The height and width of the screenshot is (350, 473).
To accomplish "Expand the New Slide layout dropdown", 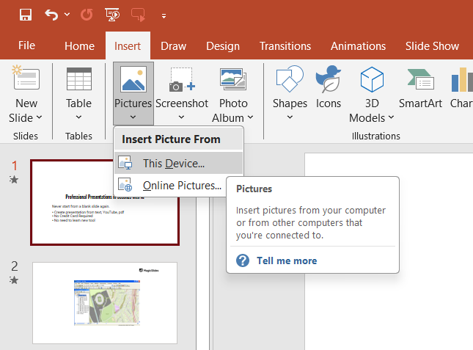I will [x=39, y=117].
